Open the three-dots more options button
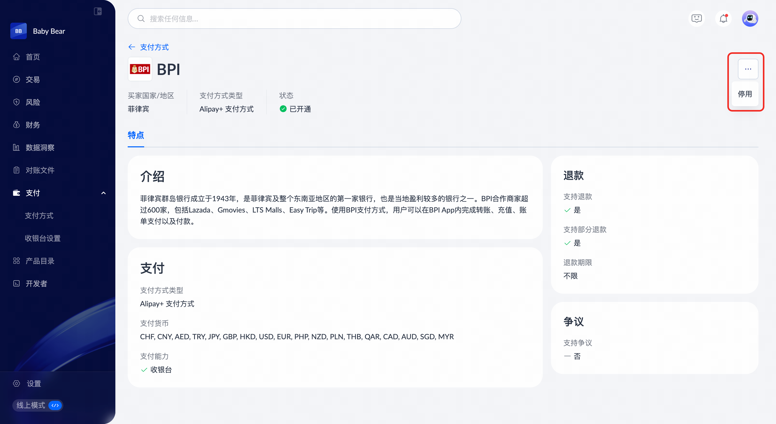Viewport: 776px width, 424px height. (x=748, y=69)
